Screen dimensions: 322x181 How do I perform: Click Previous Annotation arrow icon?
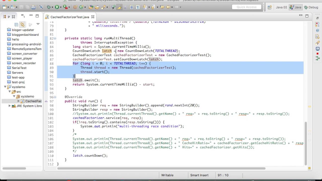(153, 7)
